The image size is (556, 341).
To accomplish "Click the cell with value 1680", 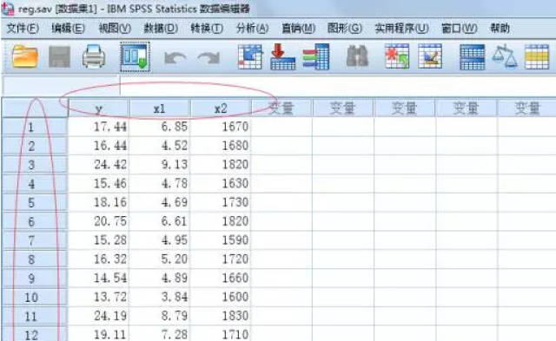I will [x=221, y=146].
